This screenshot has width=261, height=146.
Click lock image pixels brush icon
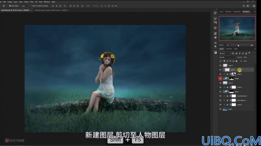click(227, 61)
